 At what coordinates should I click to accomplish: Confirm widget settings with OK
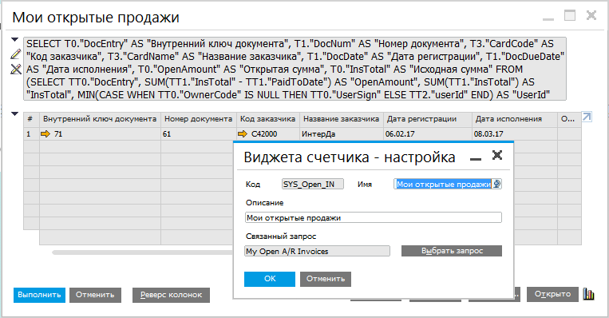click(x=270, y=279)
